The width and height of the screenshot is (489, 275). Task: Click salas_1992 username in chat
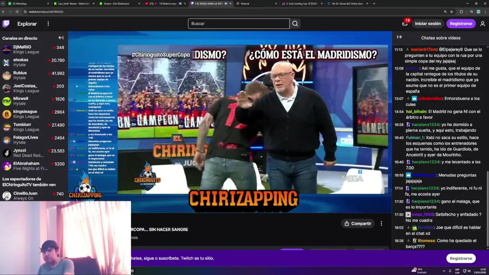click(423, 215)
